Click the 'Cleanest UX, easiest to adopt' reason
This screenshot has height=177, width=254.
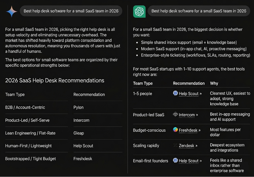pyautogui.click(x=230, y=99)
